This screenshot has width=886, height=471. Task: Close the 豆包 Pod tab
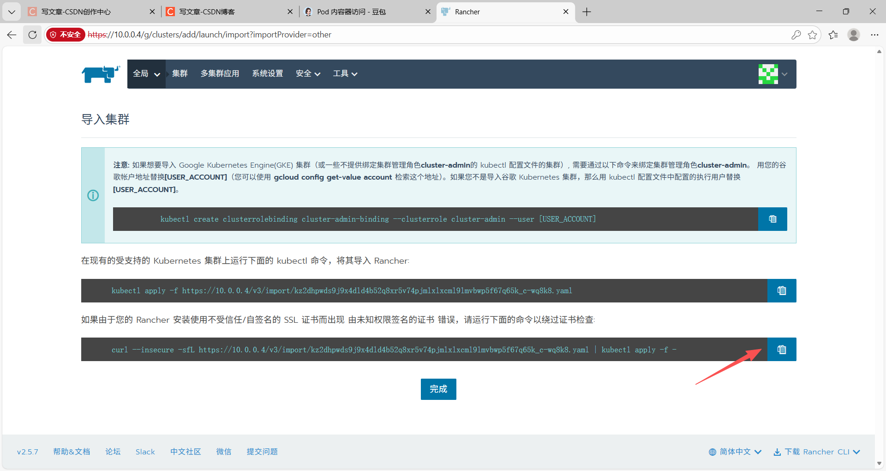428,12
